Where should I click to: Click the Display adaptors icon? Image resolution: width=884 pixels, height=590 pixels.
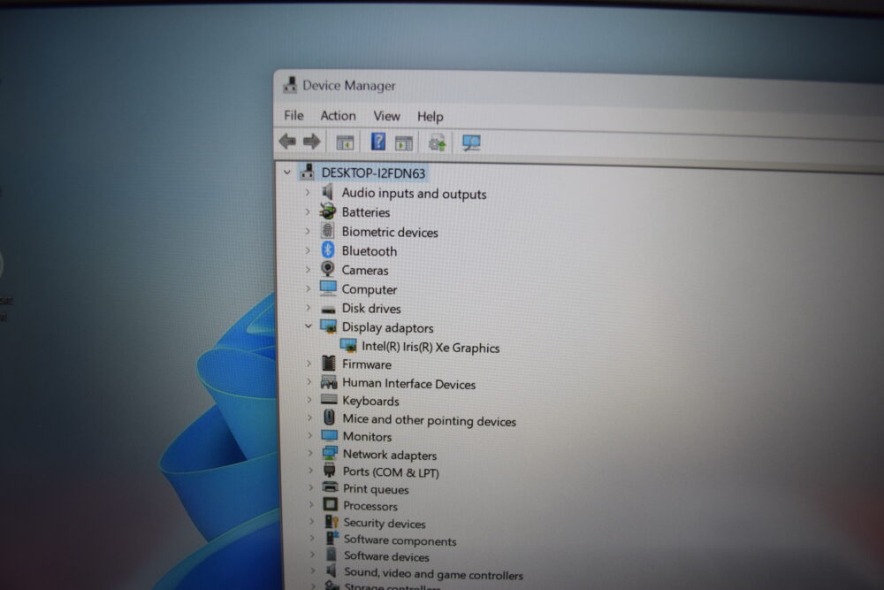click(x=328, y=326)
